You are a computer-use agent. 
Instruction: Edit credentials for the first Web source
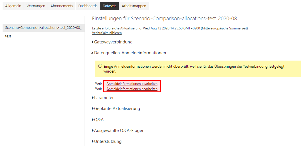coord(132,84)
